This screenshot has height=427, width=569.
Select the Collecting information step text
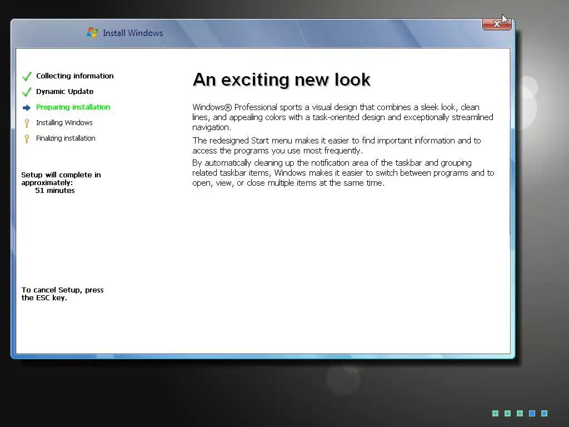click(75, 76)
